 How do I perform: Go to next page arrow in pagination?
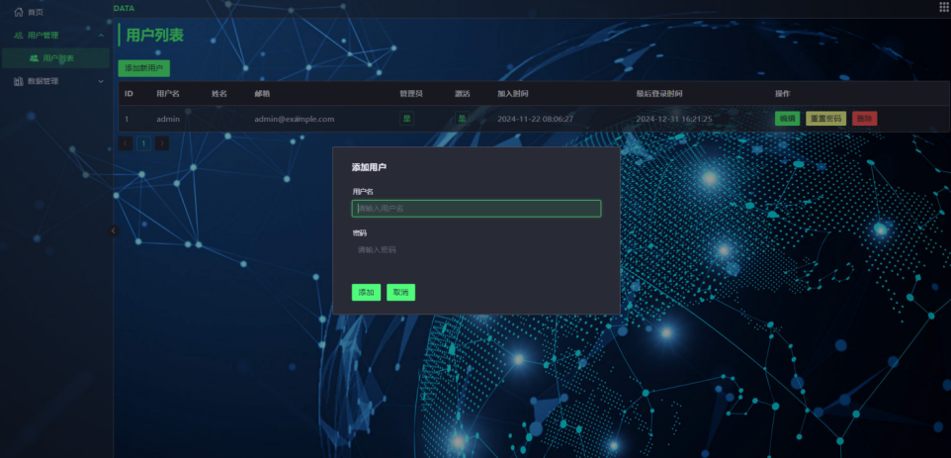point(162,143)
